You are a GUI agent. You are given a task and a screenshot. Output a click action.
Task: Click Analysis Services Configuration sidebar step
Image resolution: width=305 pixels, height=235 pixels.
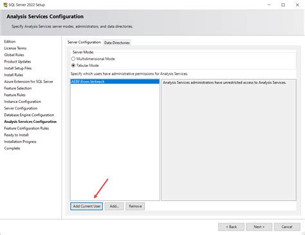point(30,122)
